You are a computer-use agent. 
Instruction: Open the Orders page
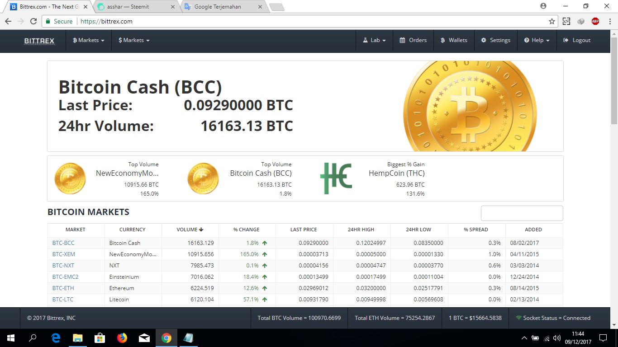tap(413, 40)
